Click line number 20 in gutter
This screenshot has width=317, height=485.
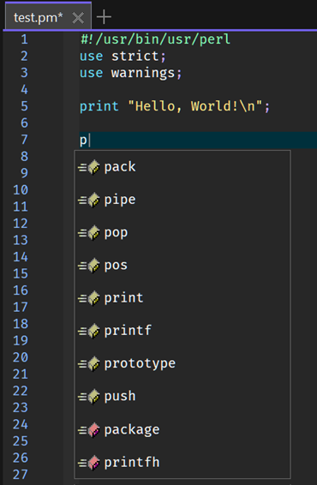point(21,357)
